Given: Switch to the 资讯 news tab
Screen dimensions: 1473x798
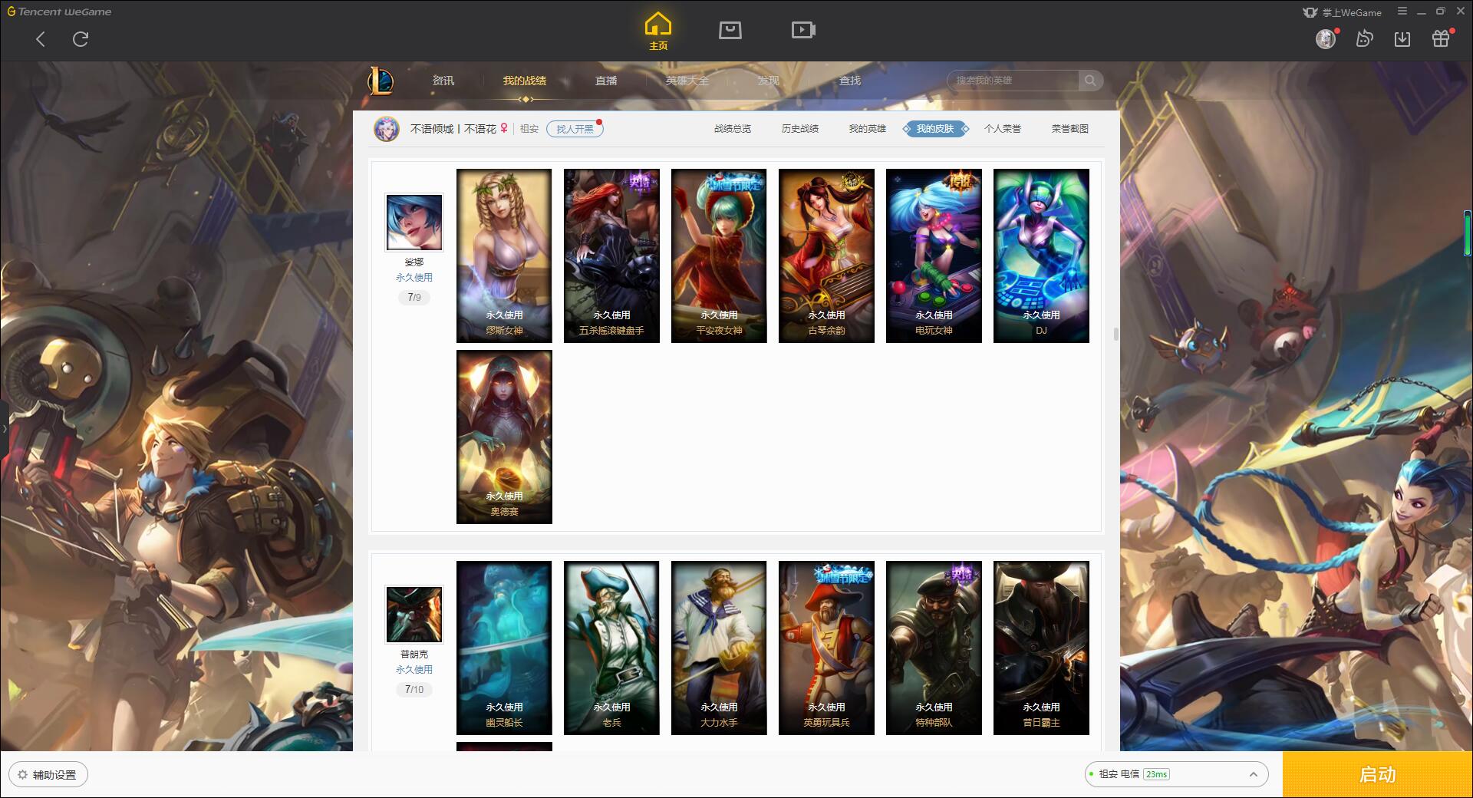Looking at the screenshot, I should (x=443, y=81).
